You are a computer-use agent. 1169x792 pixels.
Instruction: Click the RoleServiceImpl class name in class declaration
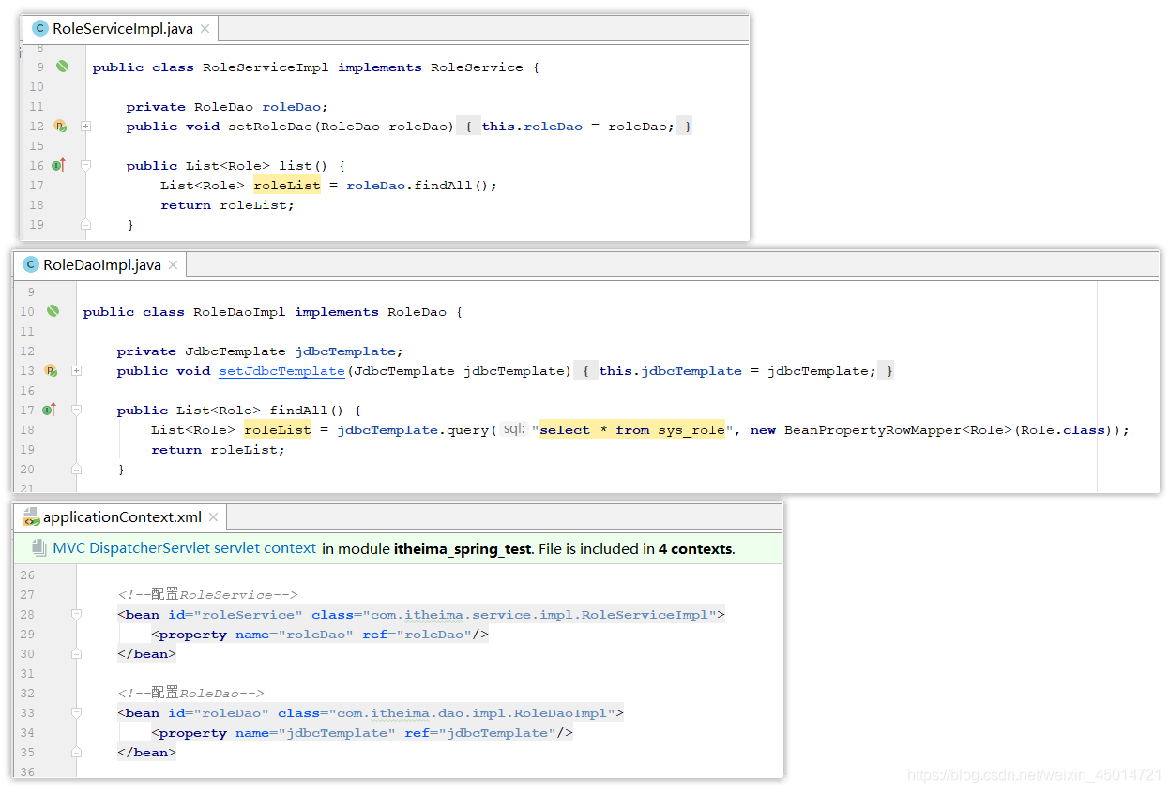point(266,67)
